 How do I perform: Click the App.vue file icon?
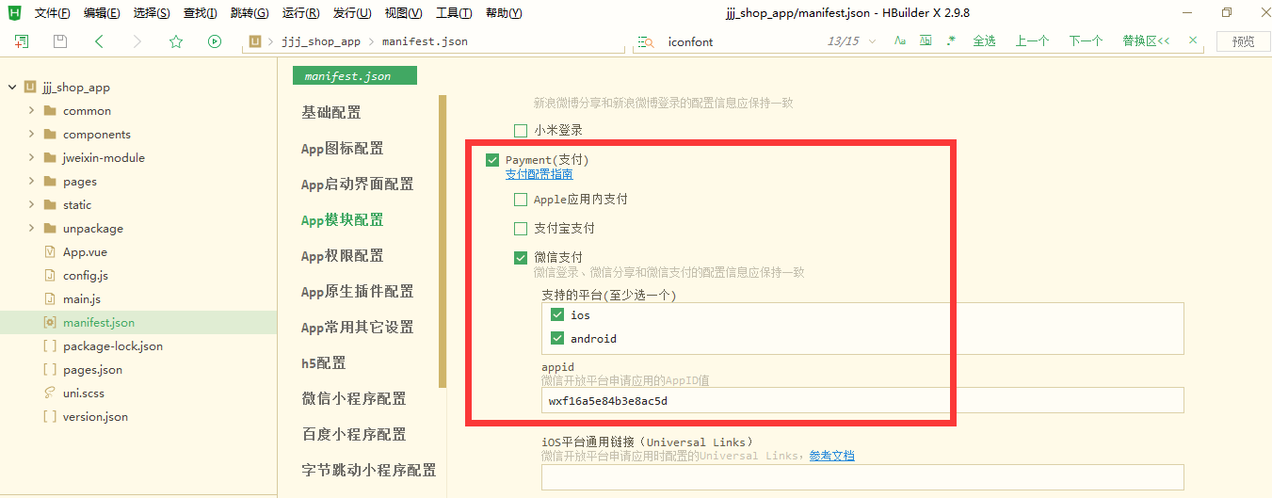coord(50,251)
